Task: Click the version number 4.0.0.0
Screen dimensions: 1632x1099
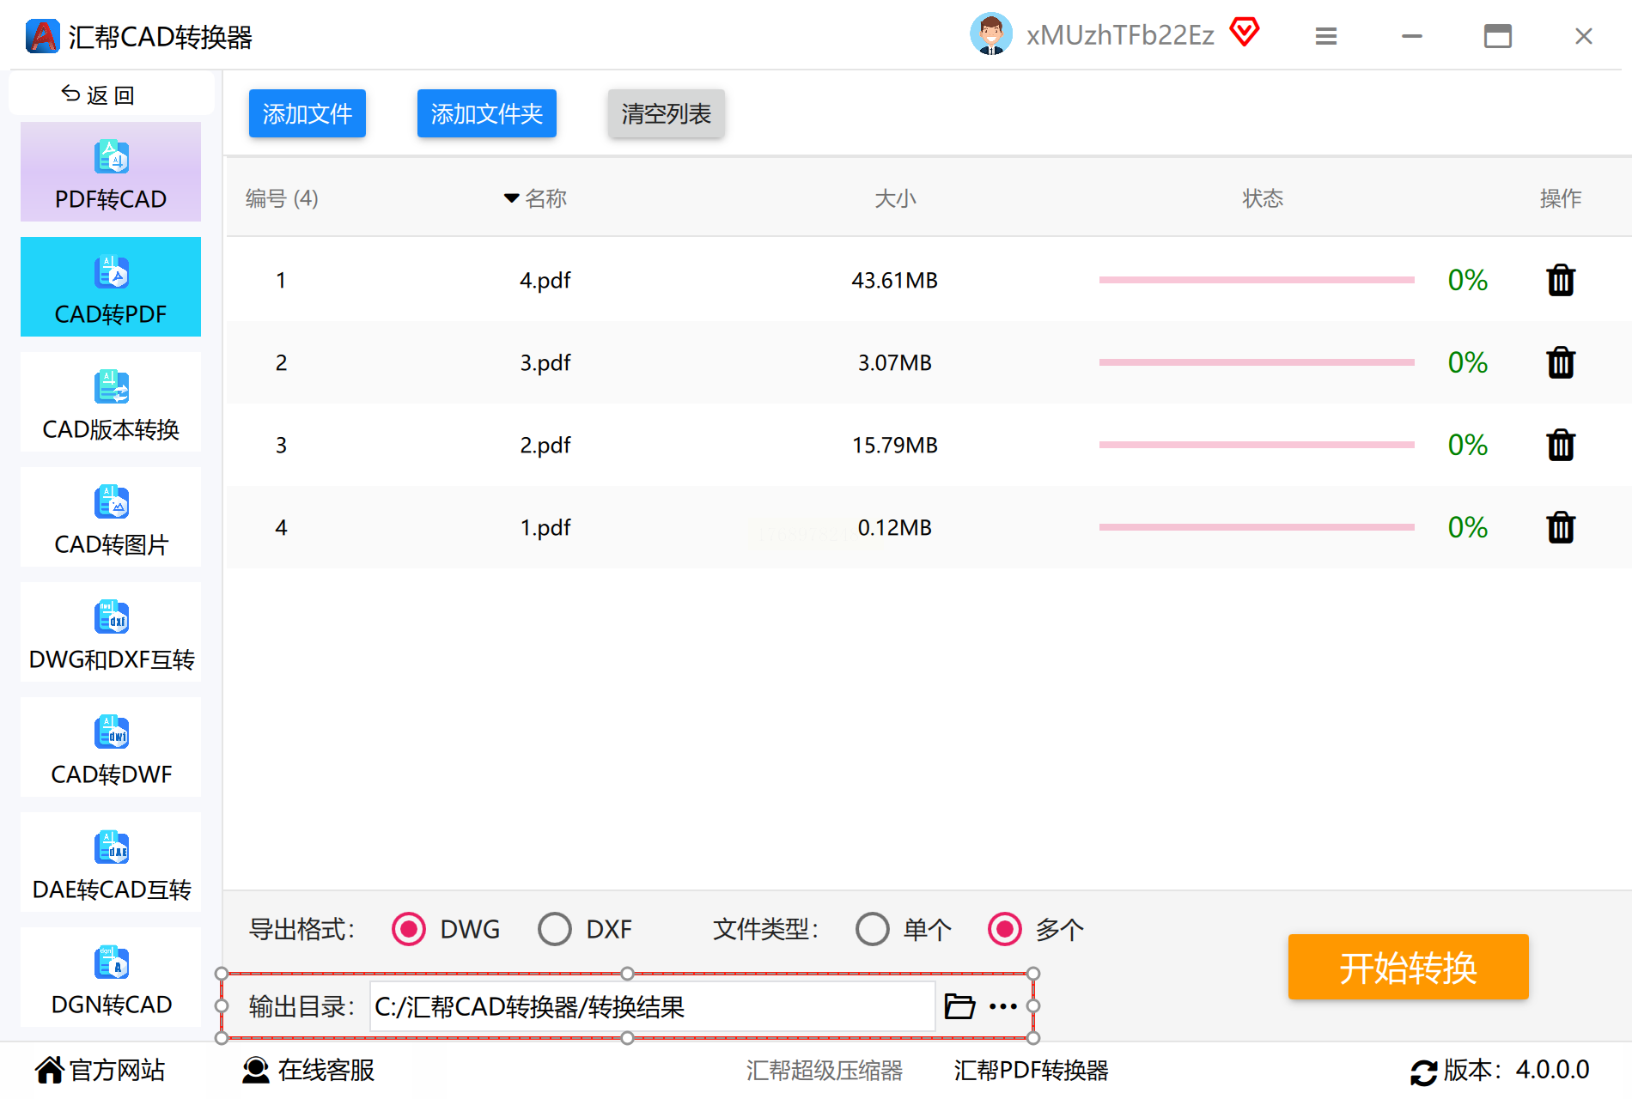Action: (1552, 1070)
